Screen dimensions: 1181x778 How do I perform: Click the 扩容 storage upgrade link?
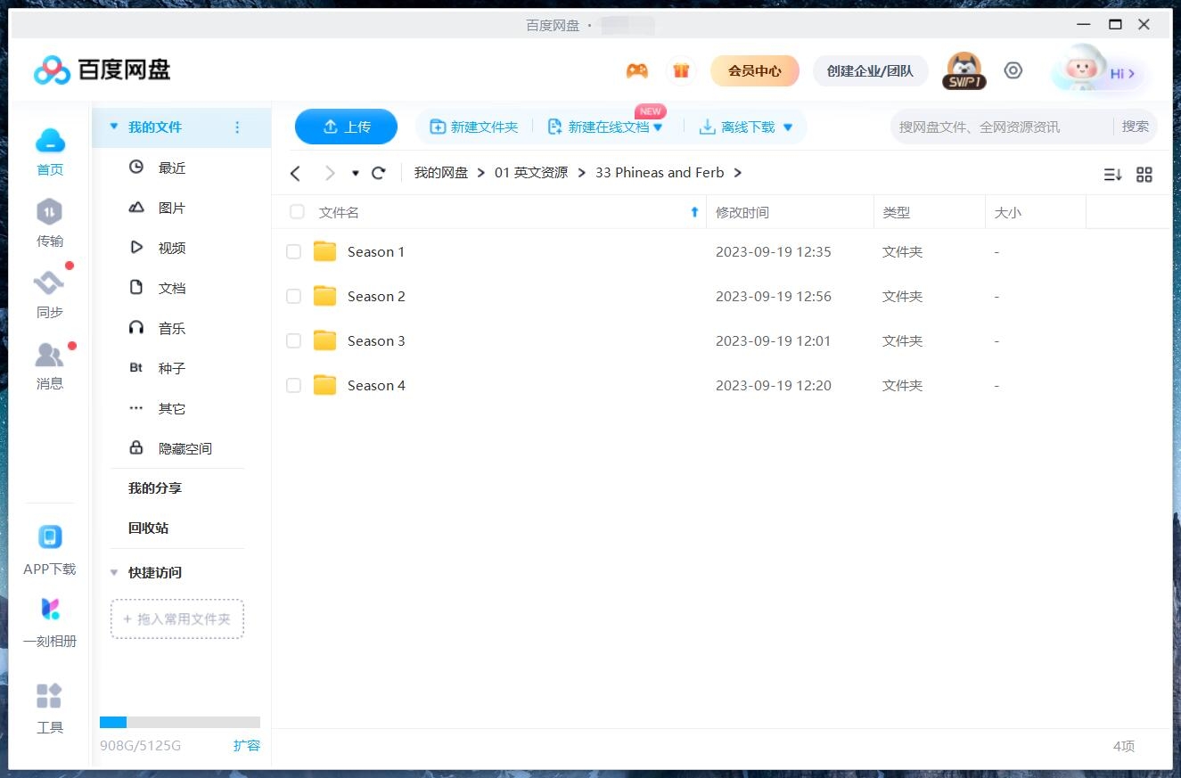click(x=247, y=745)
